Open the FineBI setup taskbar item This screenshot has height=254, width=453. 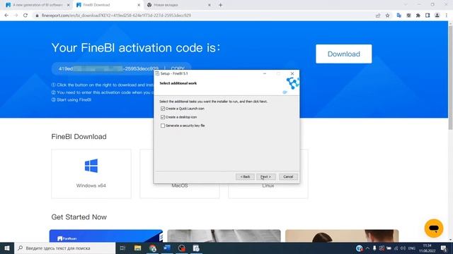click(196, 248)
